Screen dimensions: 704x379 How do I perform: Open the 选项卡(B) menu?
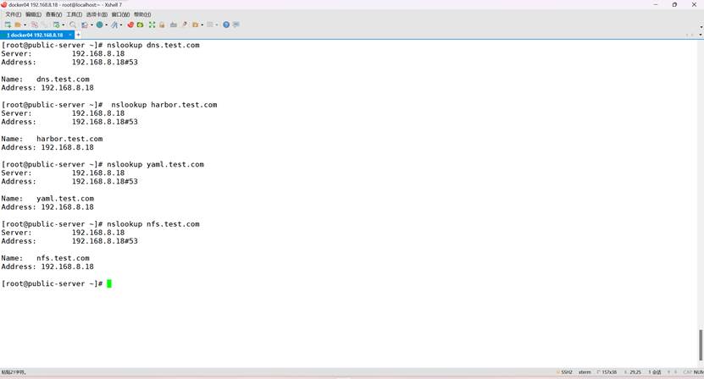[97, 14]
